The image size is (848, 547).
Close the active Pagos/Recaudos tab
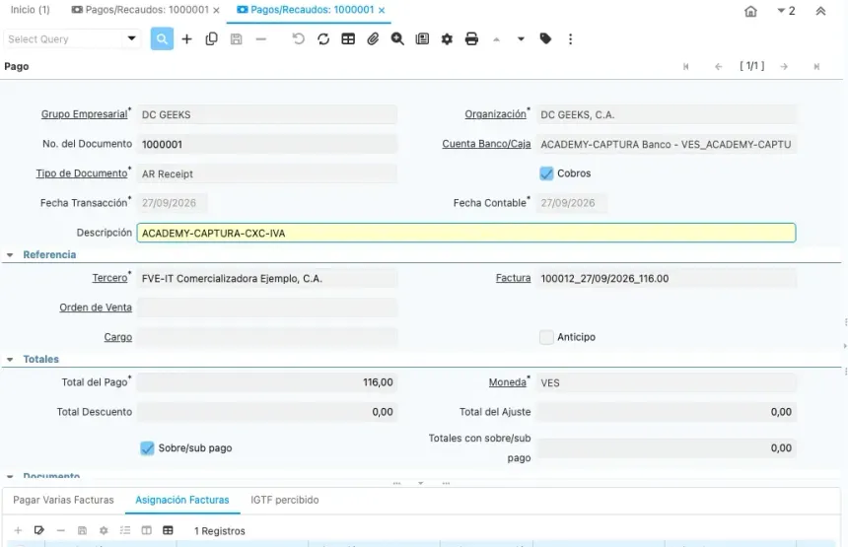coord(382,10)
